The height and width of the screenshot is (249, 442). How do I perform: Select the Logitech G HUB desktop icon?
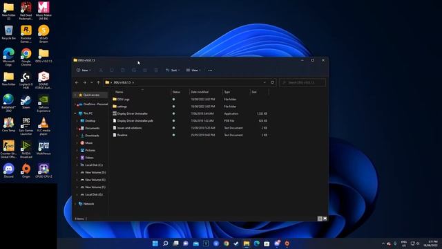(26, 80)
